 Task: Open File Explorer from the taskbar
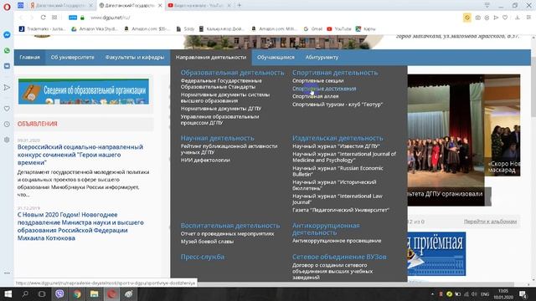tap(95, 293)
